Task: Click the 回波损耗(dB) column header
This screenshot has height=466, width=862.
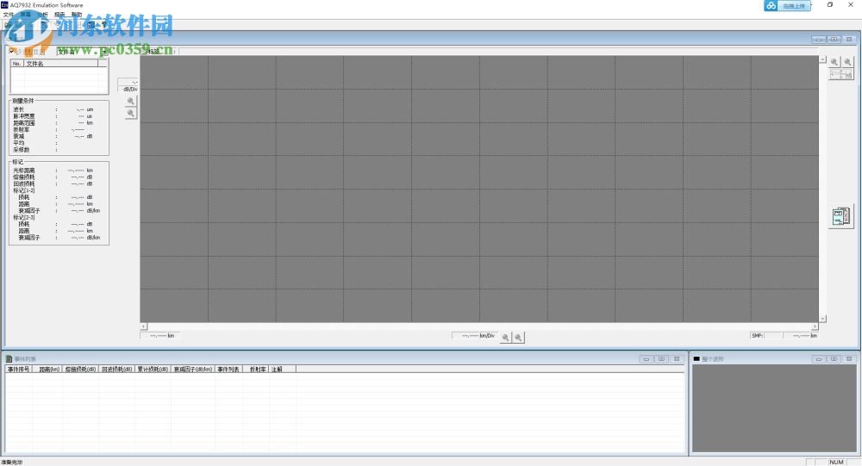Action: coord(116,370)
